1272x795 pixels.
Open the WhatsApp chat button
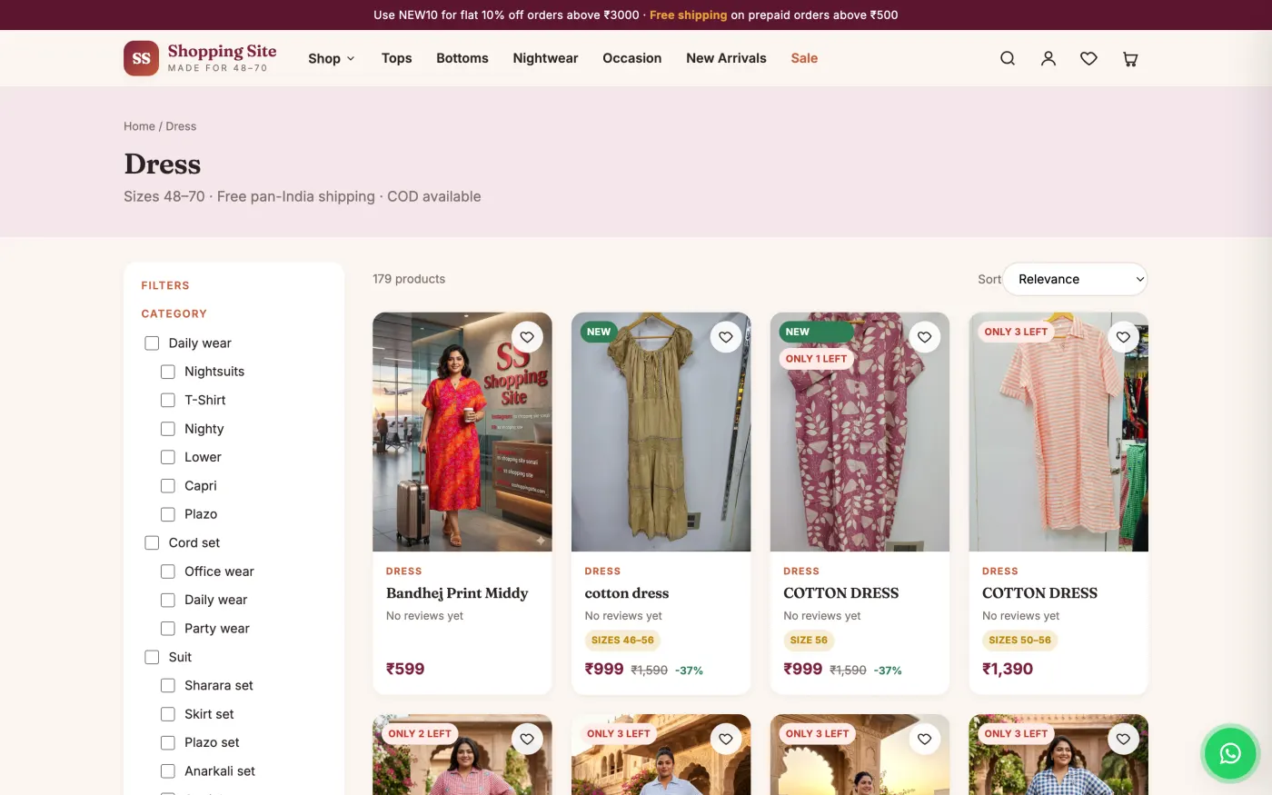[x=1230, y=753]
